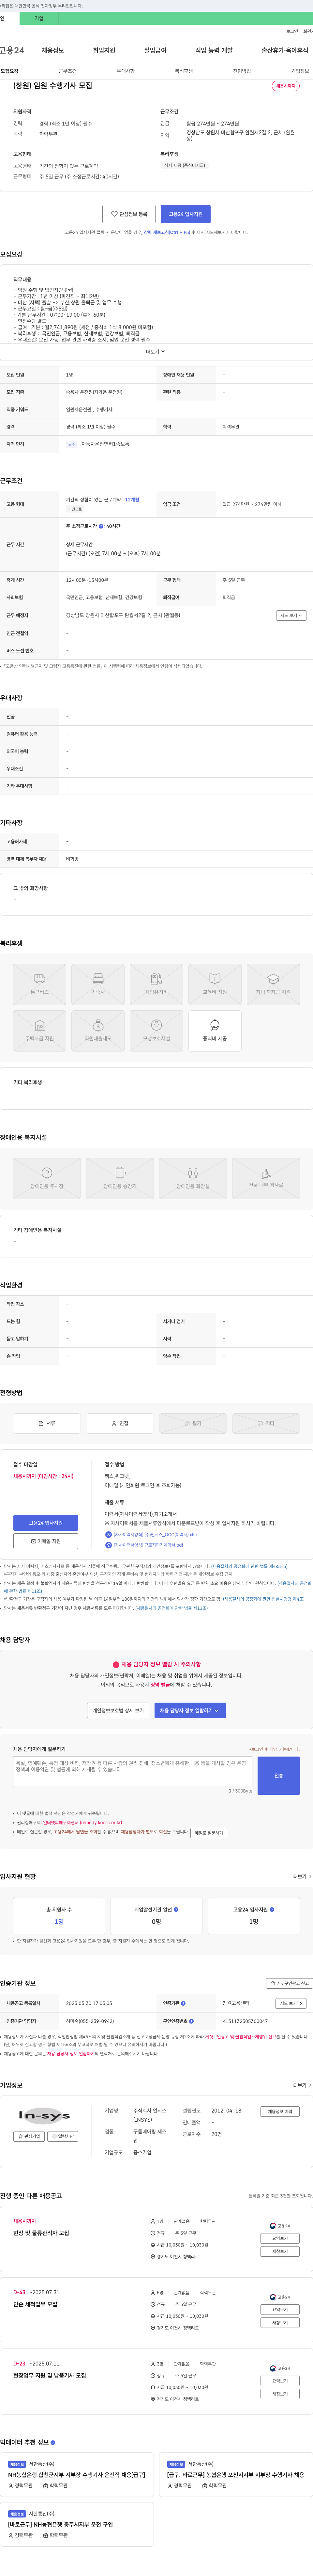The image size is (313, 2576).
Task: Click the 로그인 link at top
Action: (x=292, y=31)
